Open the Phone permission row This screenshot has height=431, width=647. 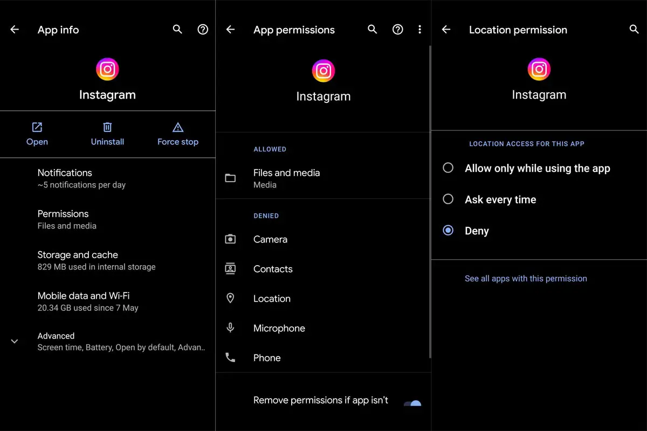(x=322, y=358)
